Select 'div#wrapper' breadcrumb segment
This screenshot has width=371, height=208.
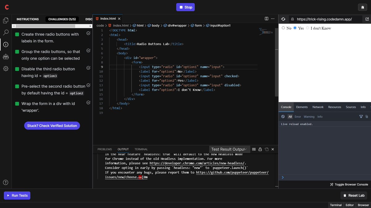pyautogui.click(x=175, y=26)
